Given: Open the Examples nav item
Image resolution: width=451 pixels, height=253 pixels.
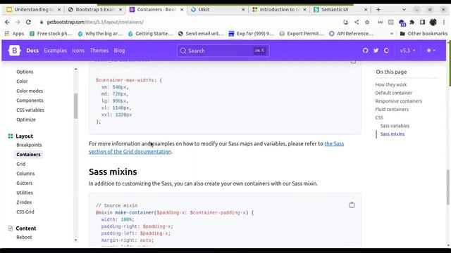Looking at the screenshot, I should coord(55,51).
